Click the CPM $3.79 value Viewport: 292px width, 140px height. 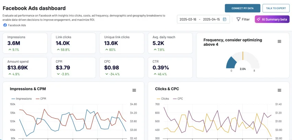pyautogui.click(x=63, y=67)
